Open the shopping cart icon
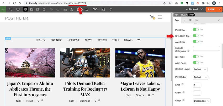This screenshot has width=223, height=106. [x=152, y=17]
